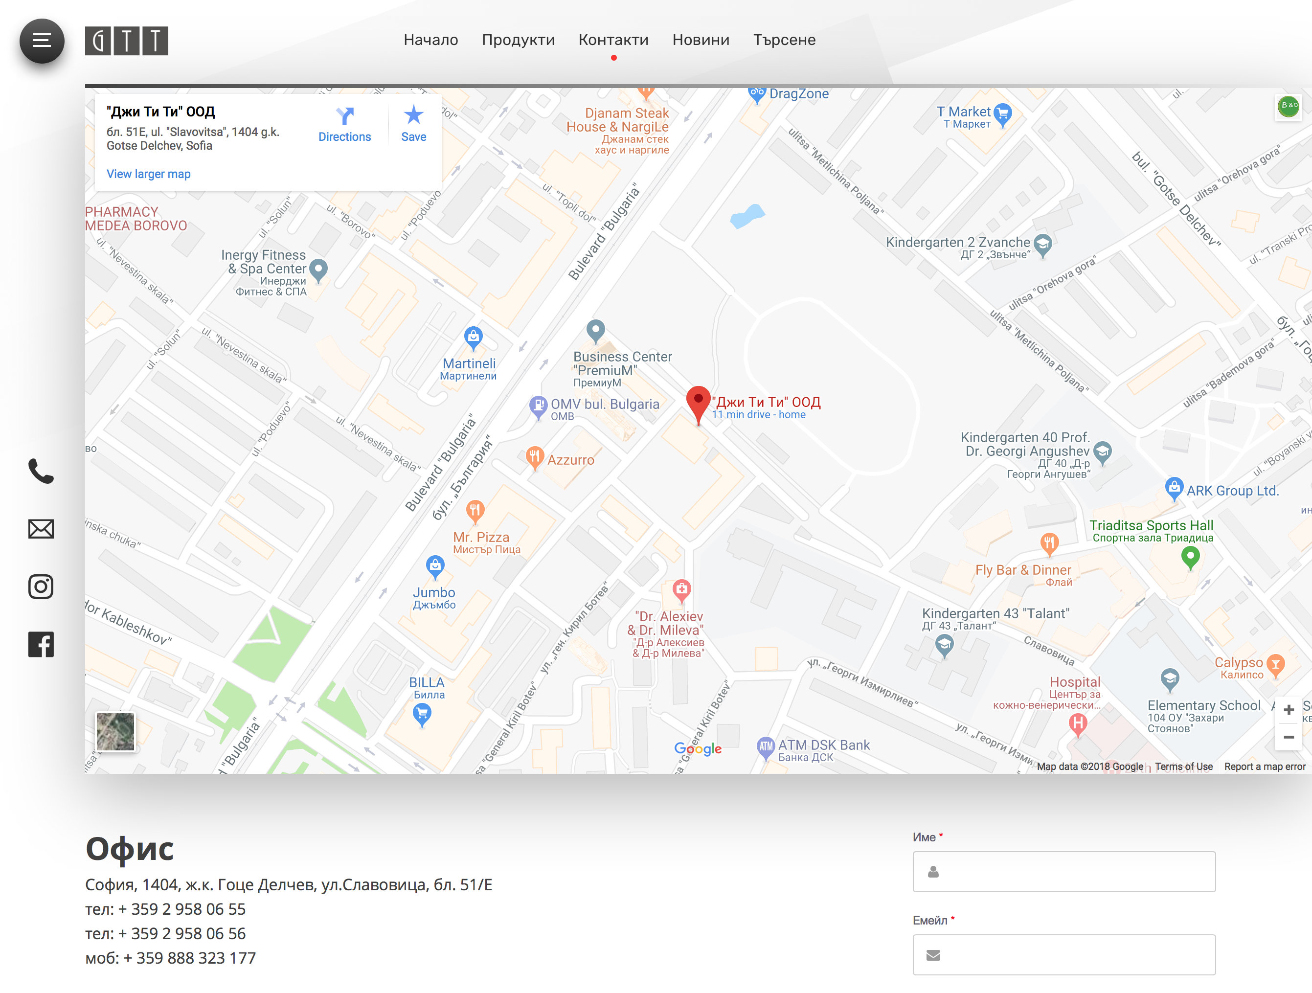Open Търсене menu item
Viewport: 1312px width, 993px height.
[784, 40]
